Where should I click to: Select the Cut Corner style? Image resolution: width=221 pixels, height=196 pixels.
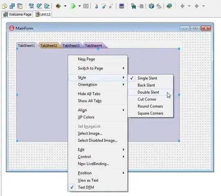151,99
